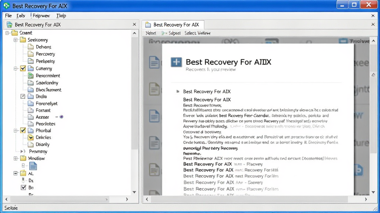The image size is (380, 213).
Task: Click the first Best Recovery For AIX link
Action: (207, 92)
